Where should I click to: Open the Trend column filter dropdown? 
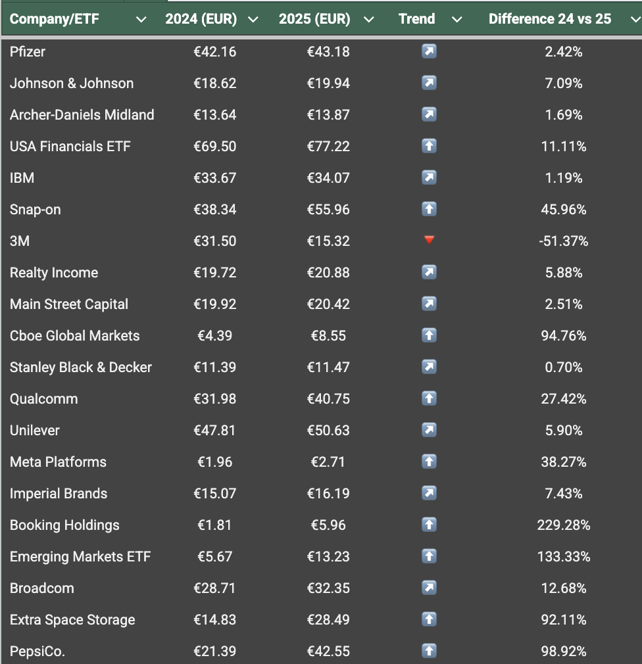[x=457, y=20]
